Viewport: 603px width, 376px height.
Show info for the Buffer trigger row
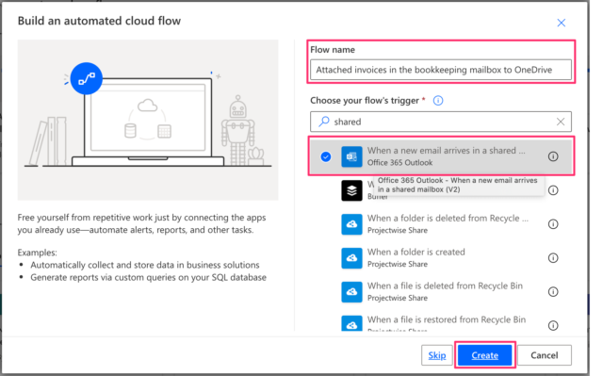(x=553, y=190)
